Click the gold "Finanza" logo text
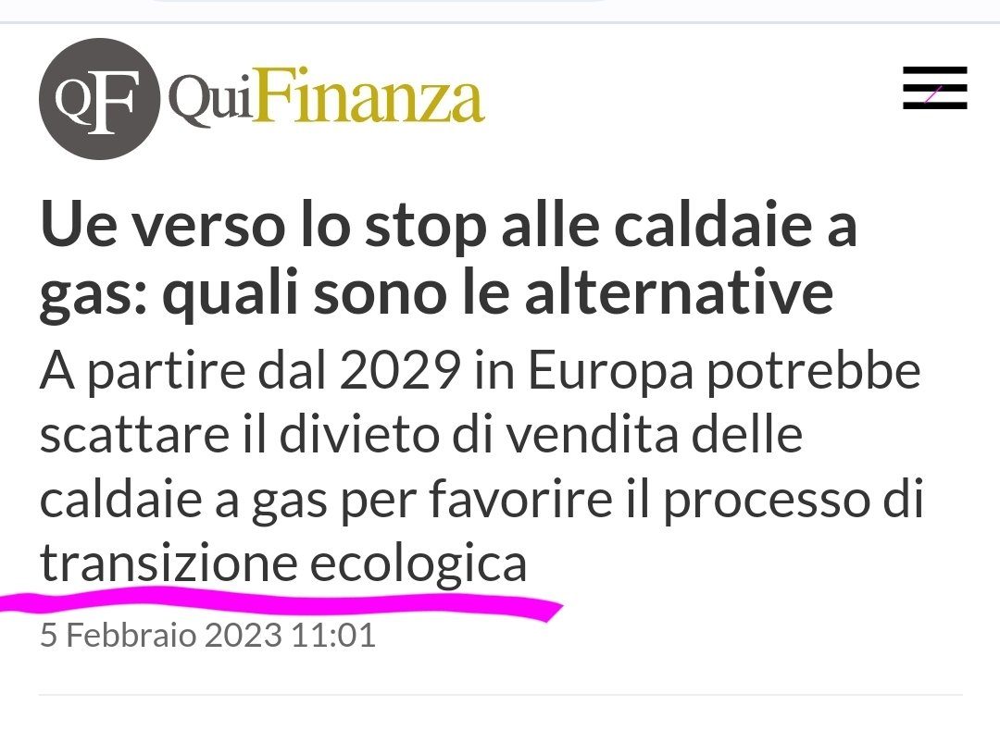 (369, 99)
